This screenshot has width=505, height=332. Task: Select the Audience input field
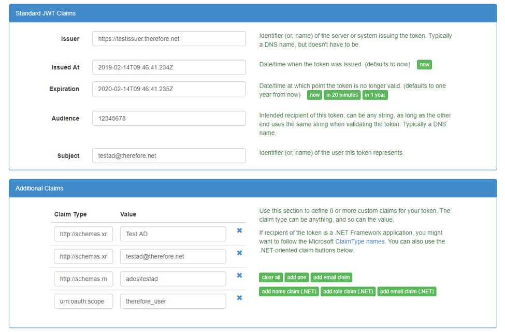(x=168, y=118)
